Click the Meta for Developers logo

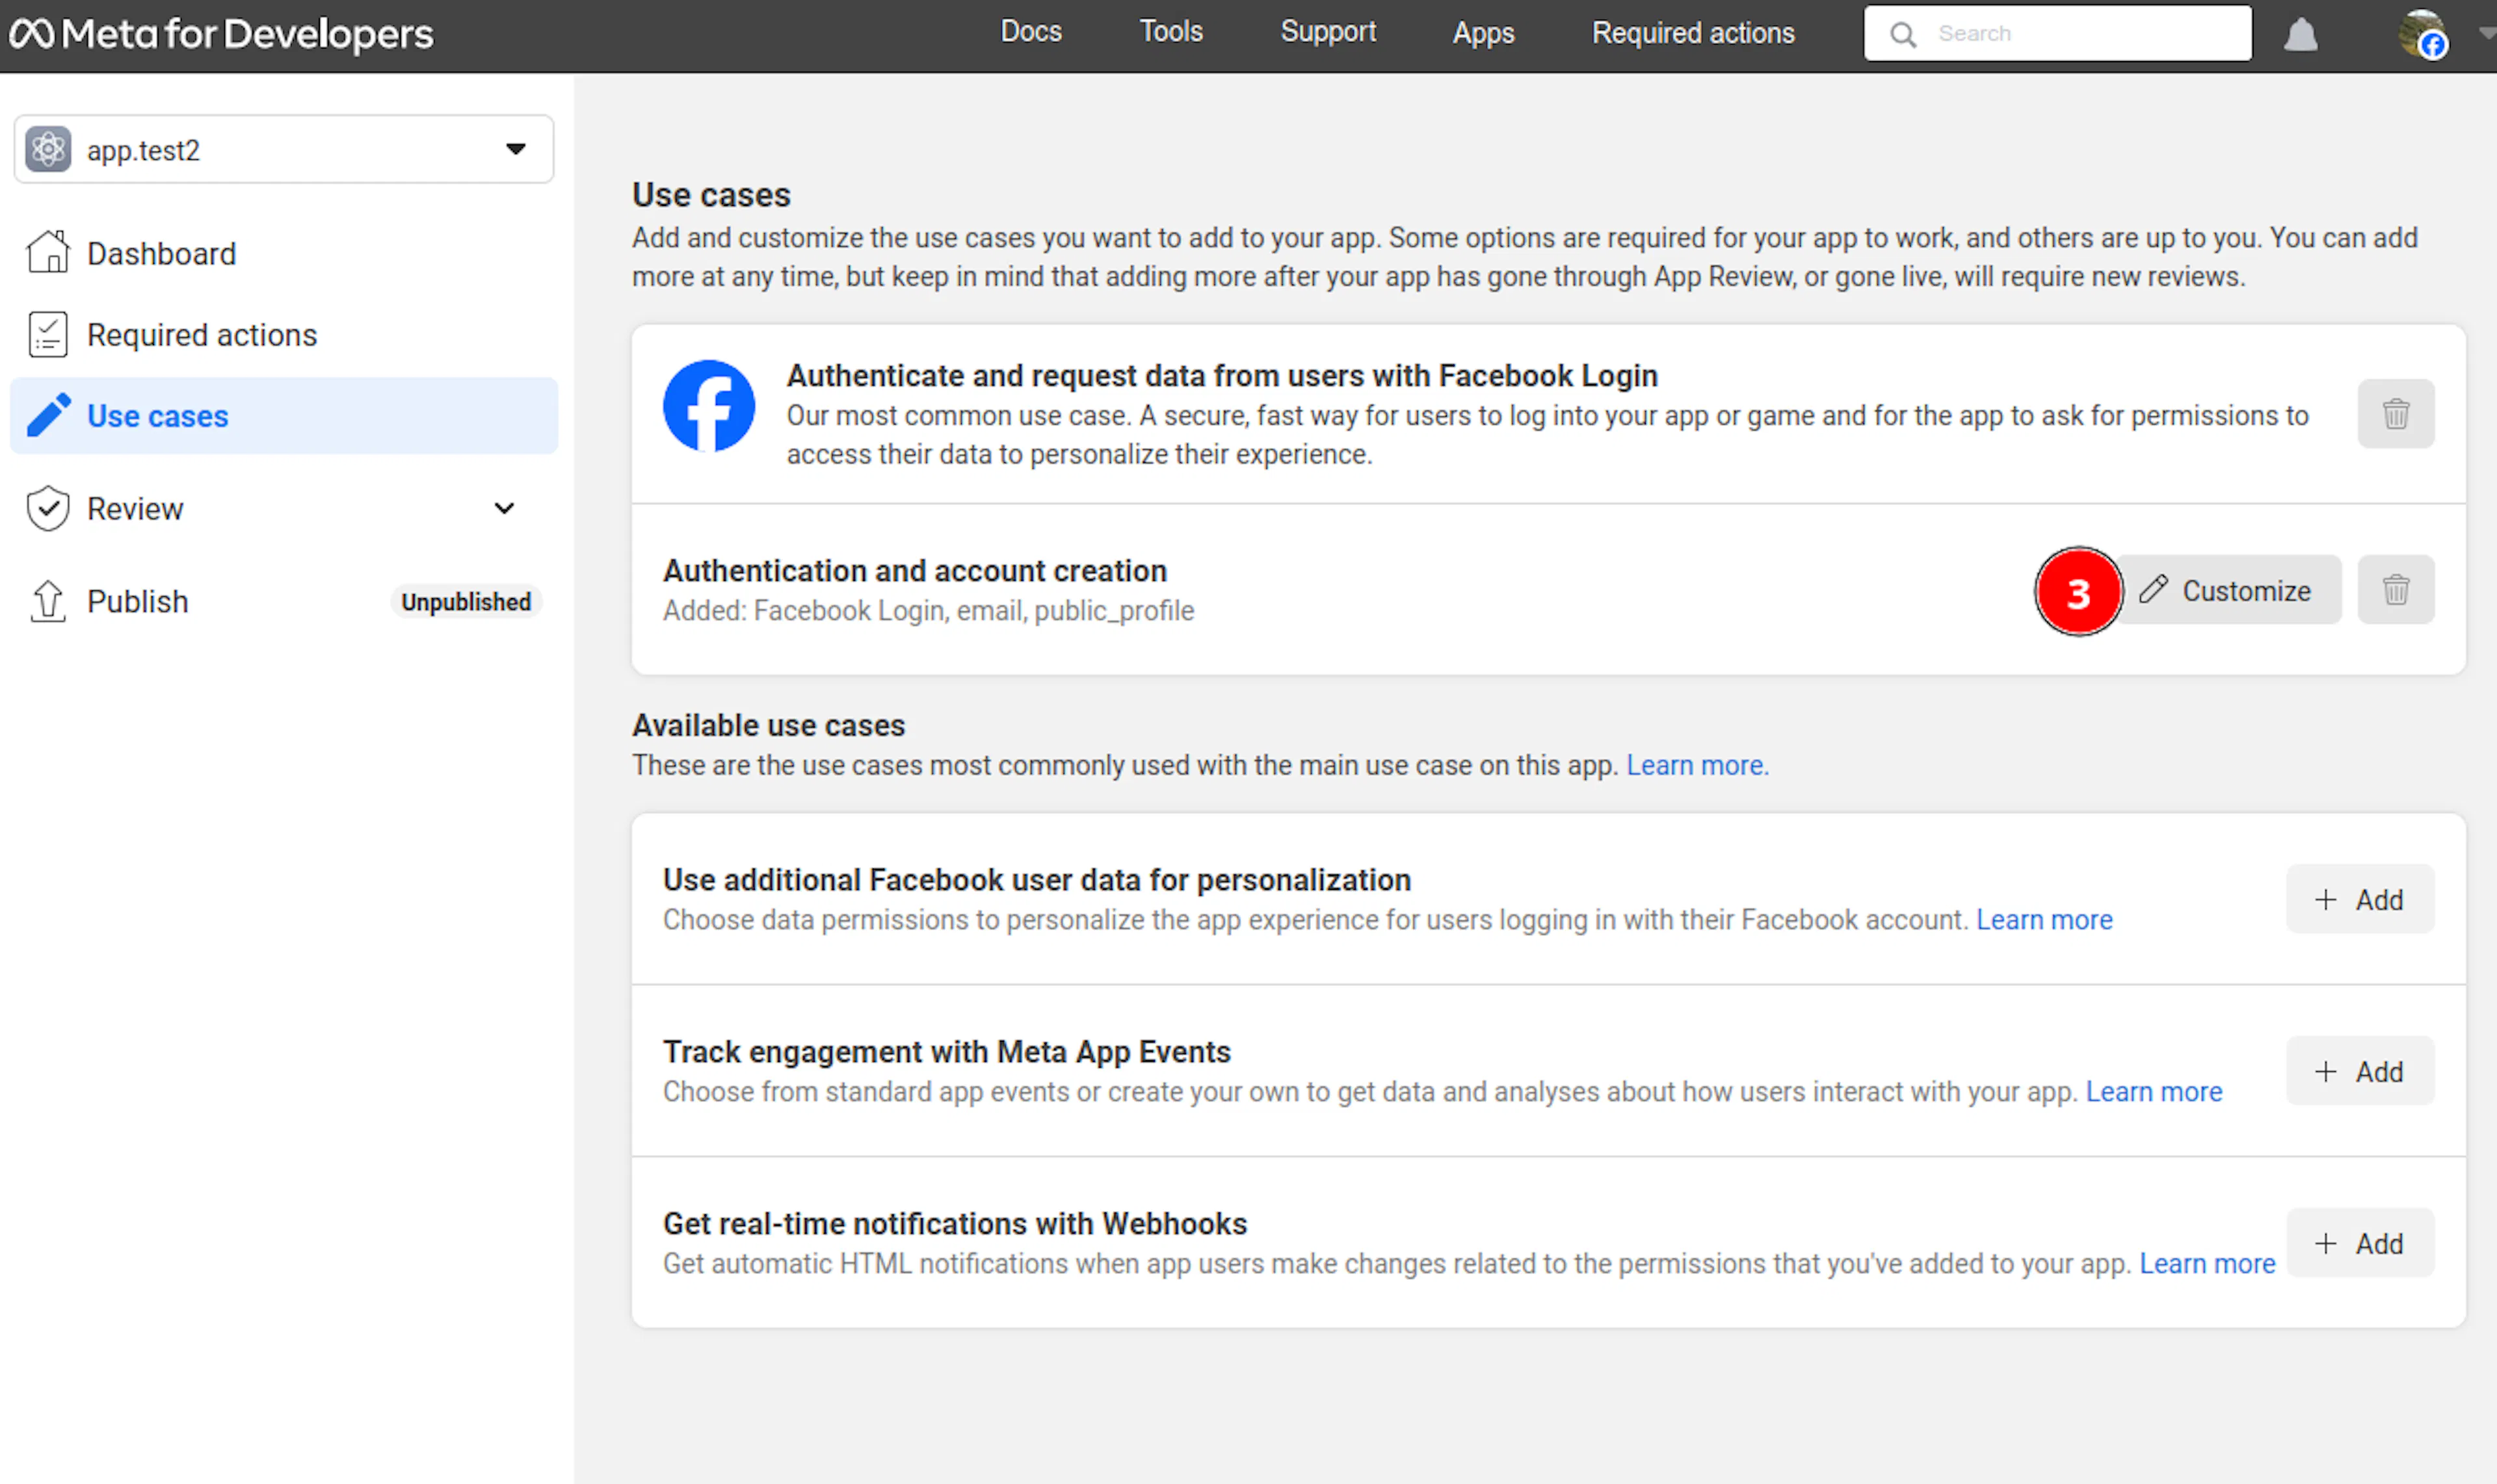(x=221, y=34)
